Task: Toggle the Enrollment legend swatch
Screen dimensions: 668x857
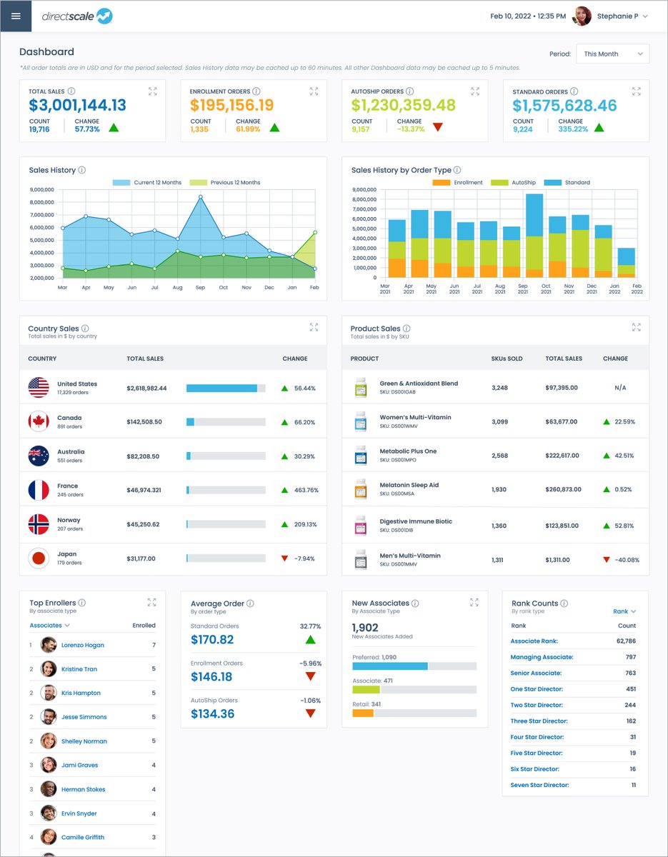Action: point(442,183)
